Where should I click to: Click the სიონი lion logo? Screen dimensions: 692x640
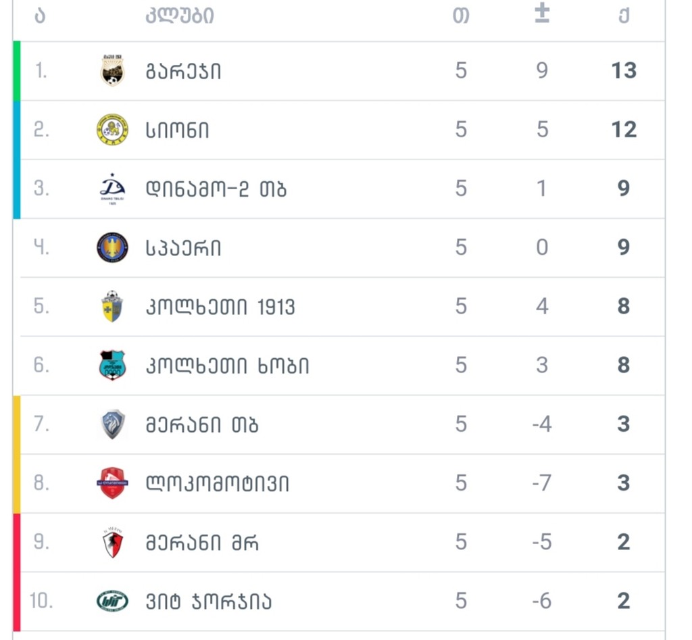113,129
